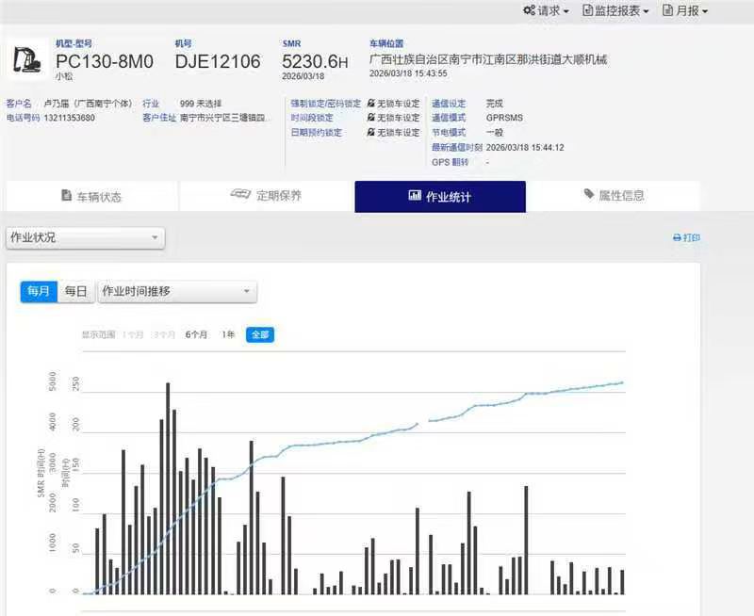Click the excavator thumbnail beside PC130-8M0
This screenshot has width=754, height=616.
[27, 59]
